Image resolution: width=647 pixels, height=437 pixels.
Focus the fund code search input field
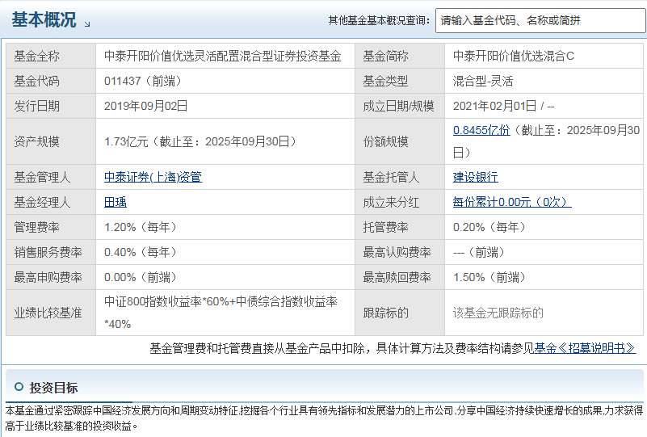point(540,21)
